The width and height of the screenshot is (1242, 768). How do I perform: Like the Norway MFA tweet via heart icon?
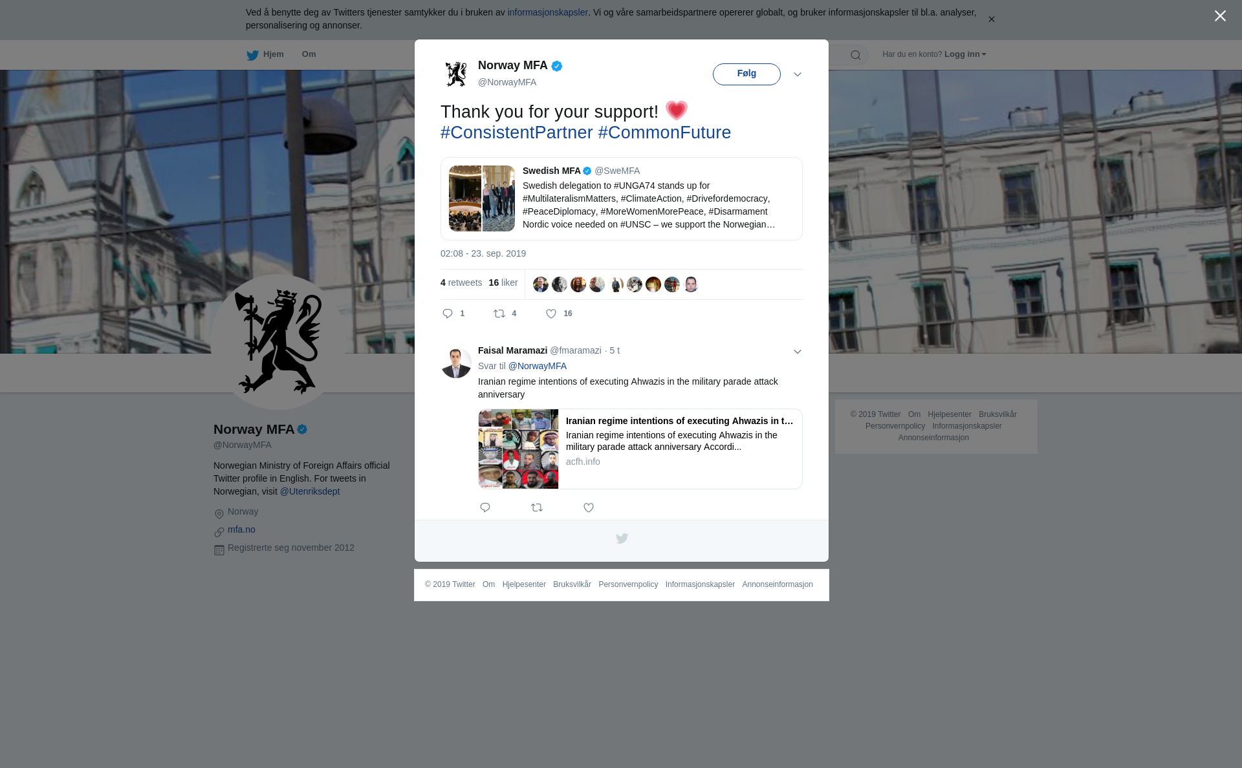click(x=551, y=314)
